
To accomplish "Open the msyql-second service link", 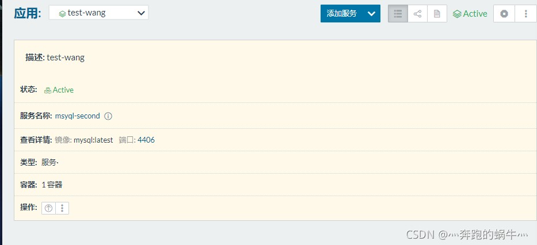I will (77, 116).
